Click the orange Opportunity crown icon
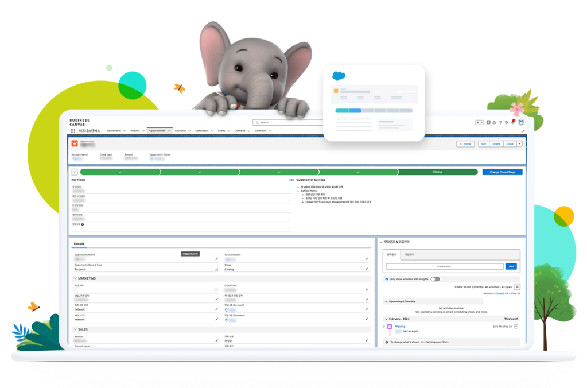587x388 pixels. 75,143
